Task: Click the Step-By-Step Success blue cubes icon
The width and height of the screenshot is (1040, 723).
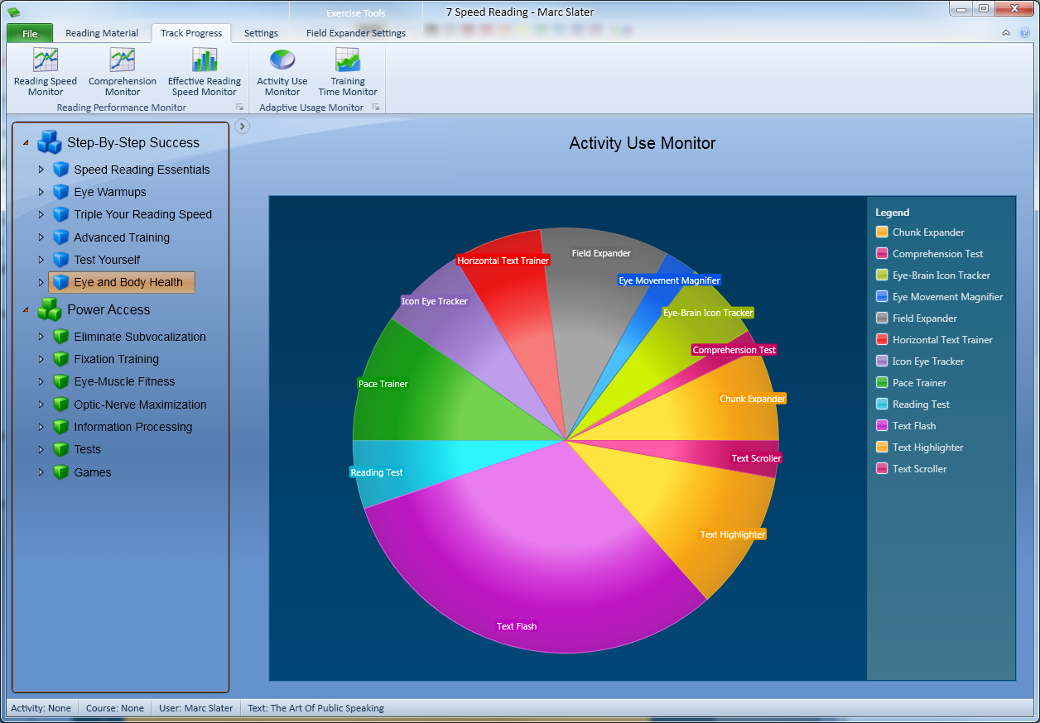Action: click(50, 142)
